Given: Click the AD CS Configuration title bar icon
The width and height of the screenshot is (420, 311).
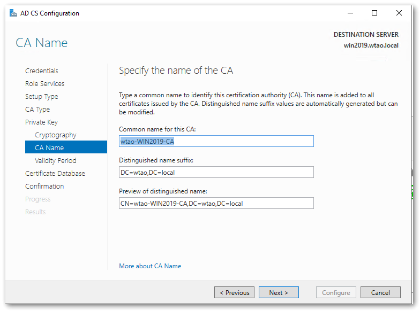Looking at the screenshot, I should (13, 13).
